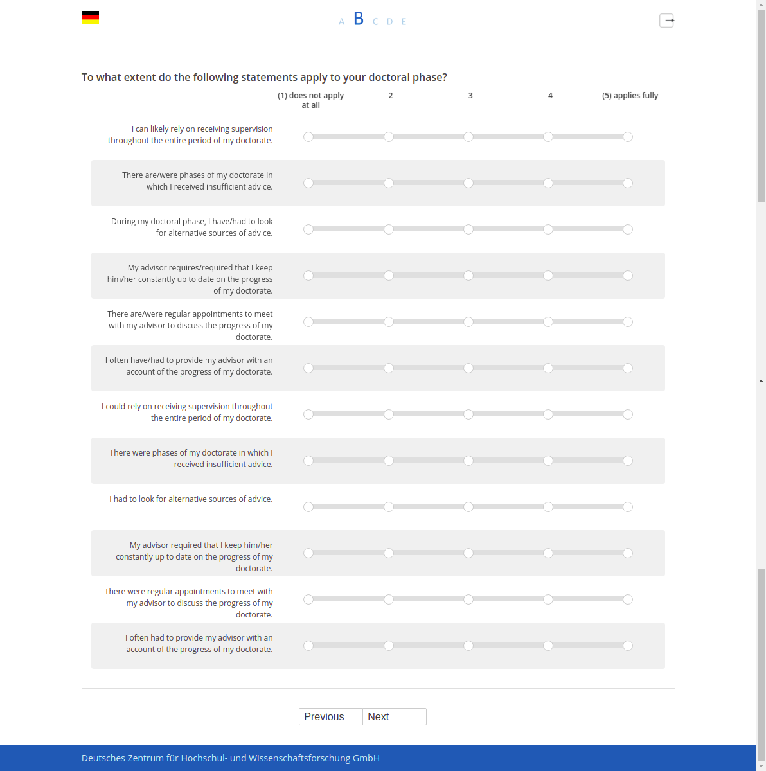
Task: Pick 2 for "During my doctoral phase" statement
Action: [x=389, y=229]
